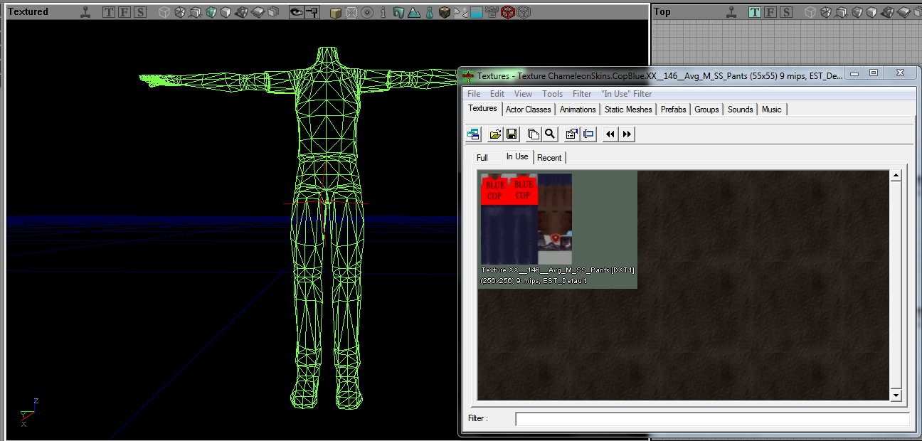This screenshot has width=922, height=441.
Task: Open a texture package file
Action: click(x=494, y=134)
